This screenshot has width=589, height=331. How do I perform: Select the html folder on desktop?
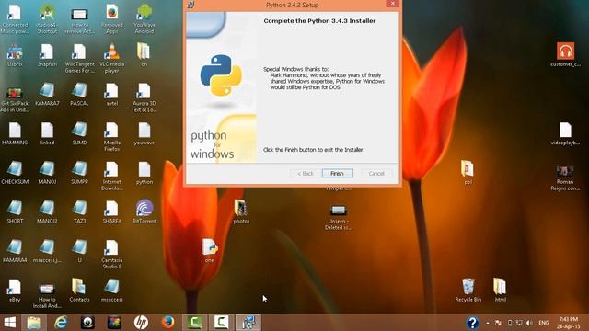point(500,291)
